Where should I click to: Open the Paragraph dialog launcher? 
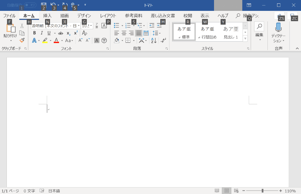[166, 49]
